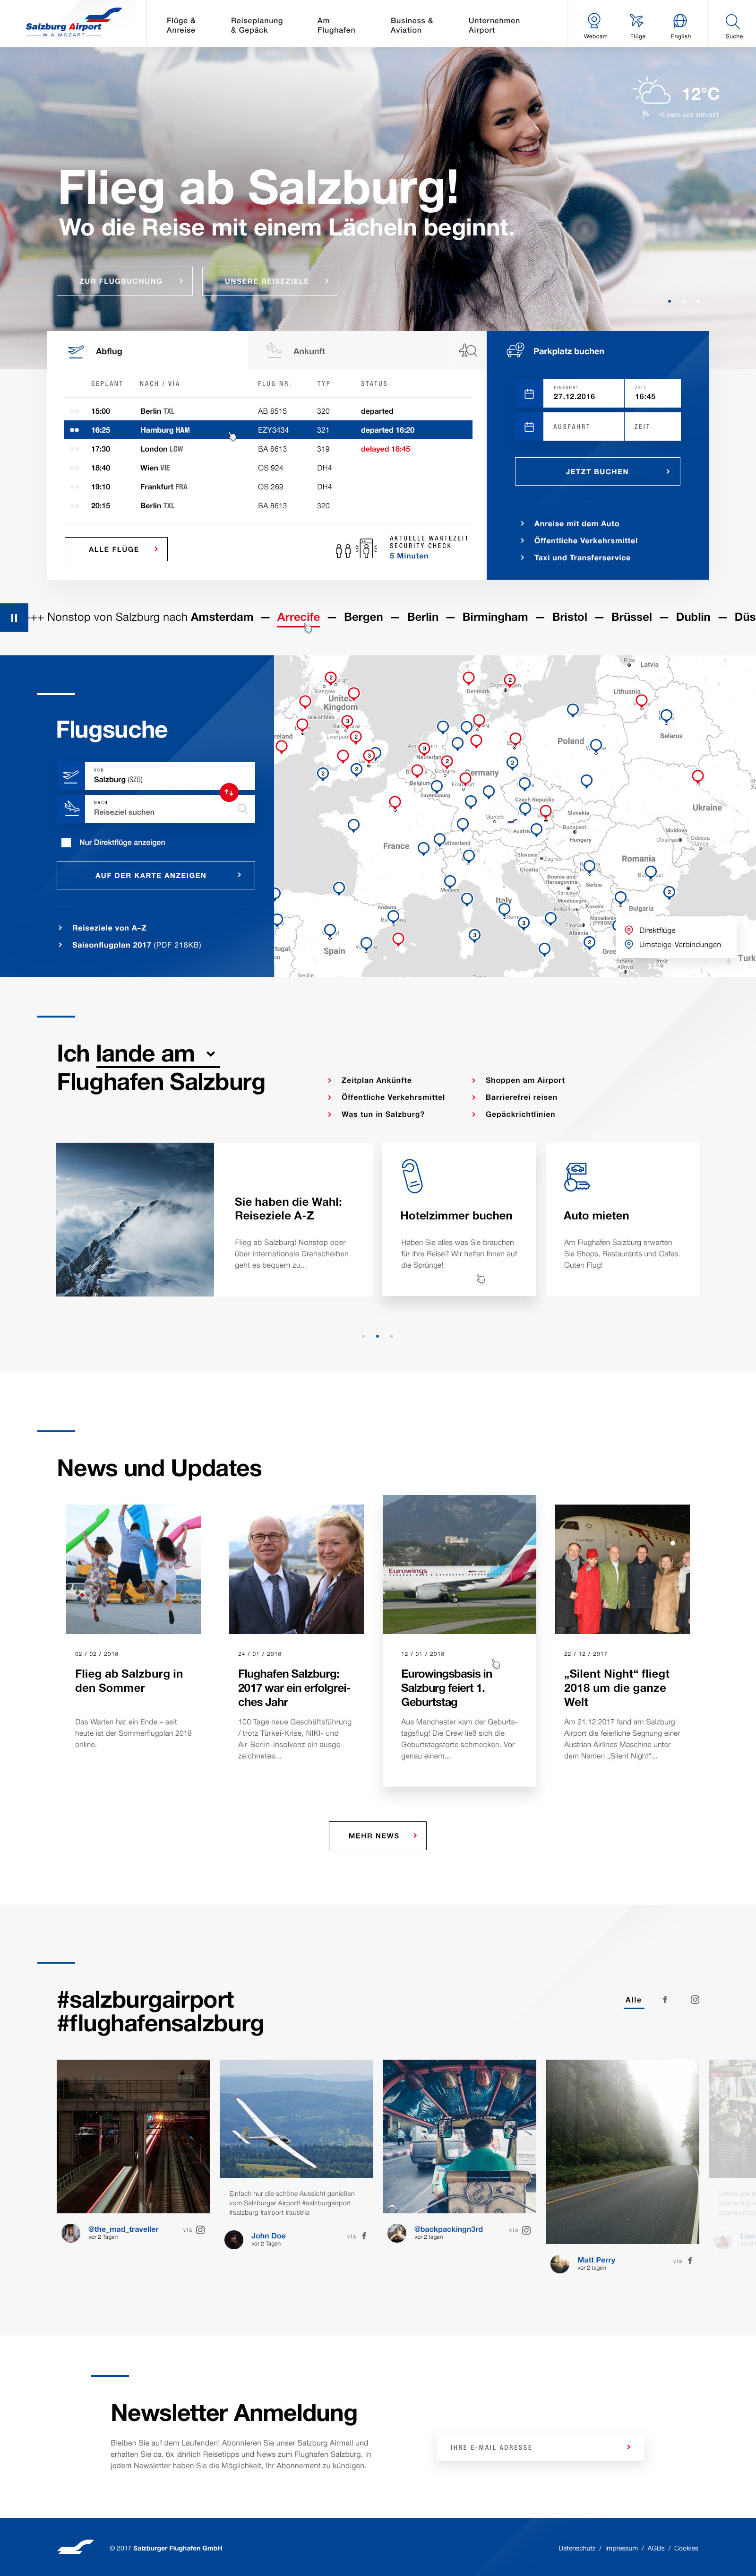Switch to the Ankunft tab
The height and width of the screenshot is (2576, 756).
coord(309,351)
